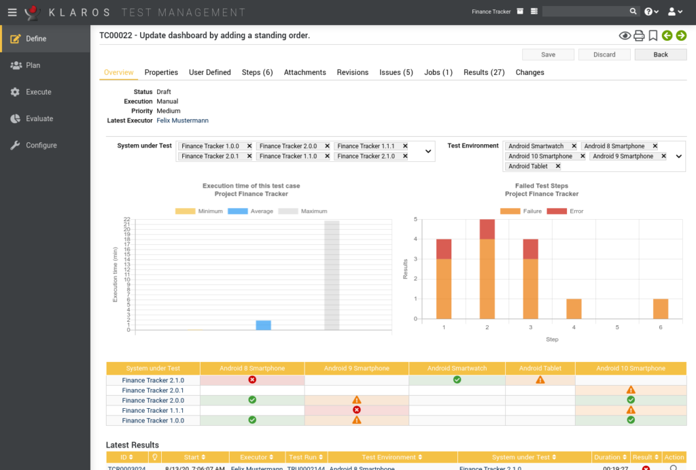
Task: Toggle Error series in failed steps legend
Action: point(565,212)
